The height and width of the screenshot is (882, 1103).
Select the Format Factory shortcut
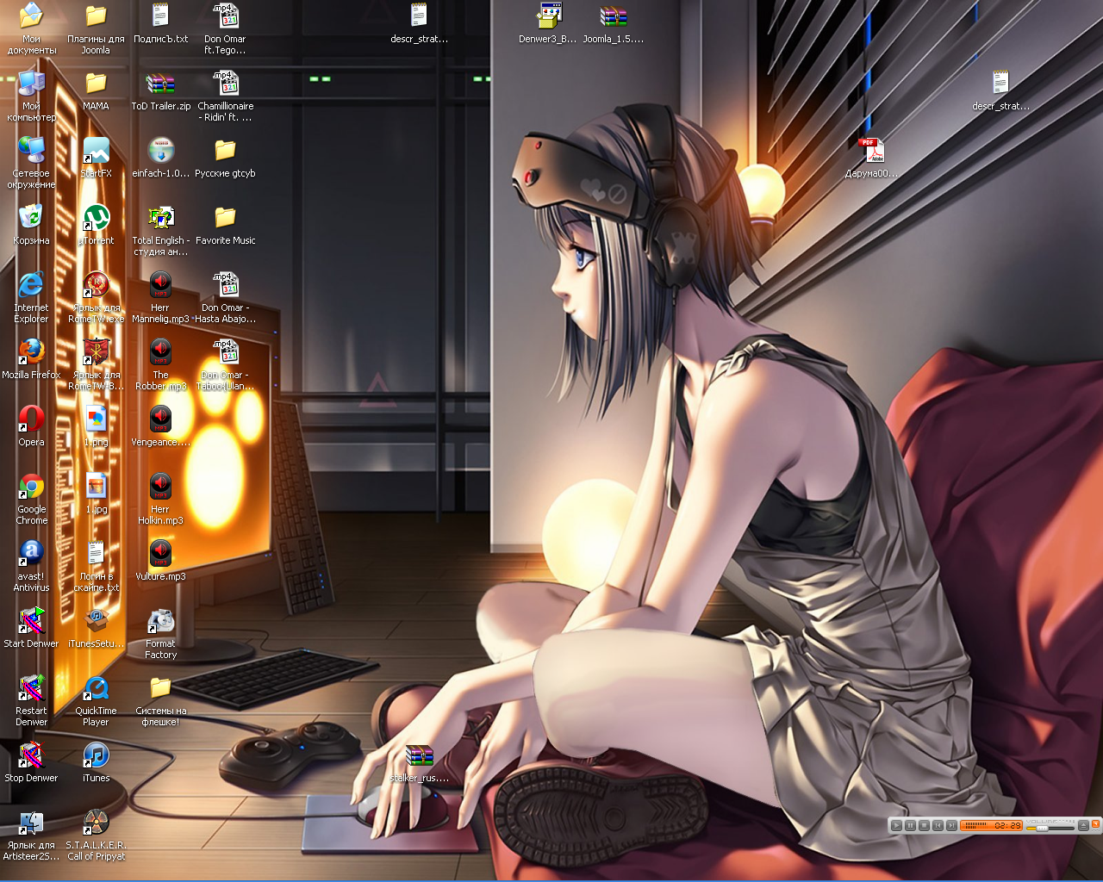(x=160, y=621)
